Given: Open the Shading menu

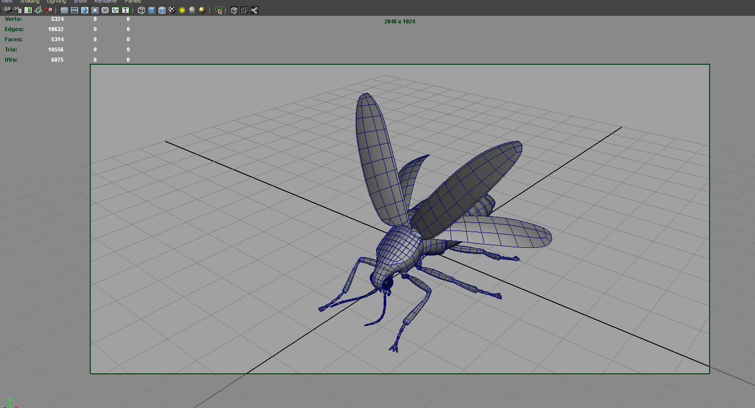Looking at the screenshot, I should pyautogui.click(x=29, y=2).
